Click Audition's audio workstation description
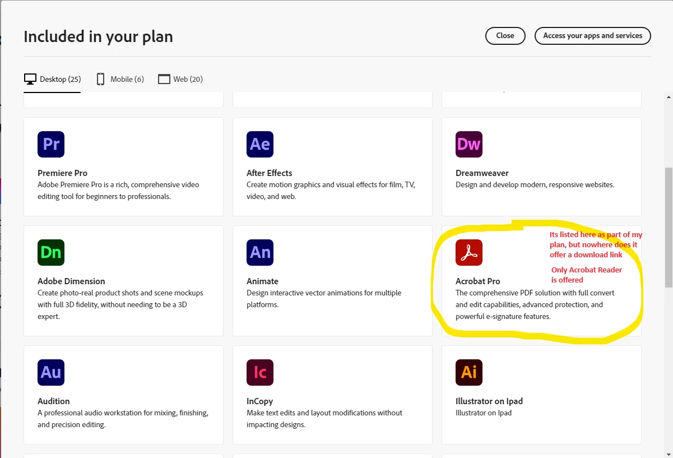 click(x=123, y=419)
